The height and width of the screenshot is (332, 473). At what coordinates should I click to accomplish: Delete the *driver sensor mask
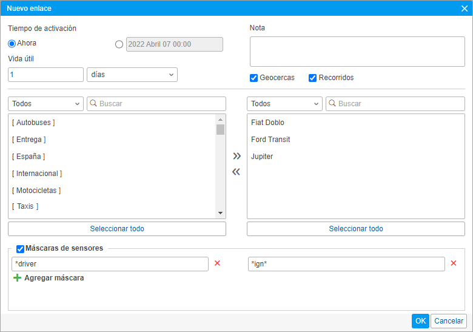point(217,263)
